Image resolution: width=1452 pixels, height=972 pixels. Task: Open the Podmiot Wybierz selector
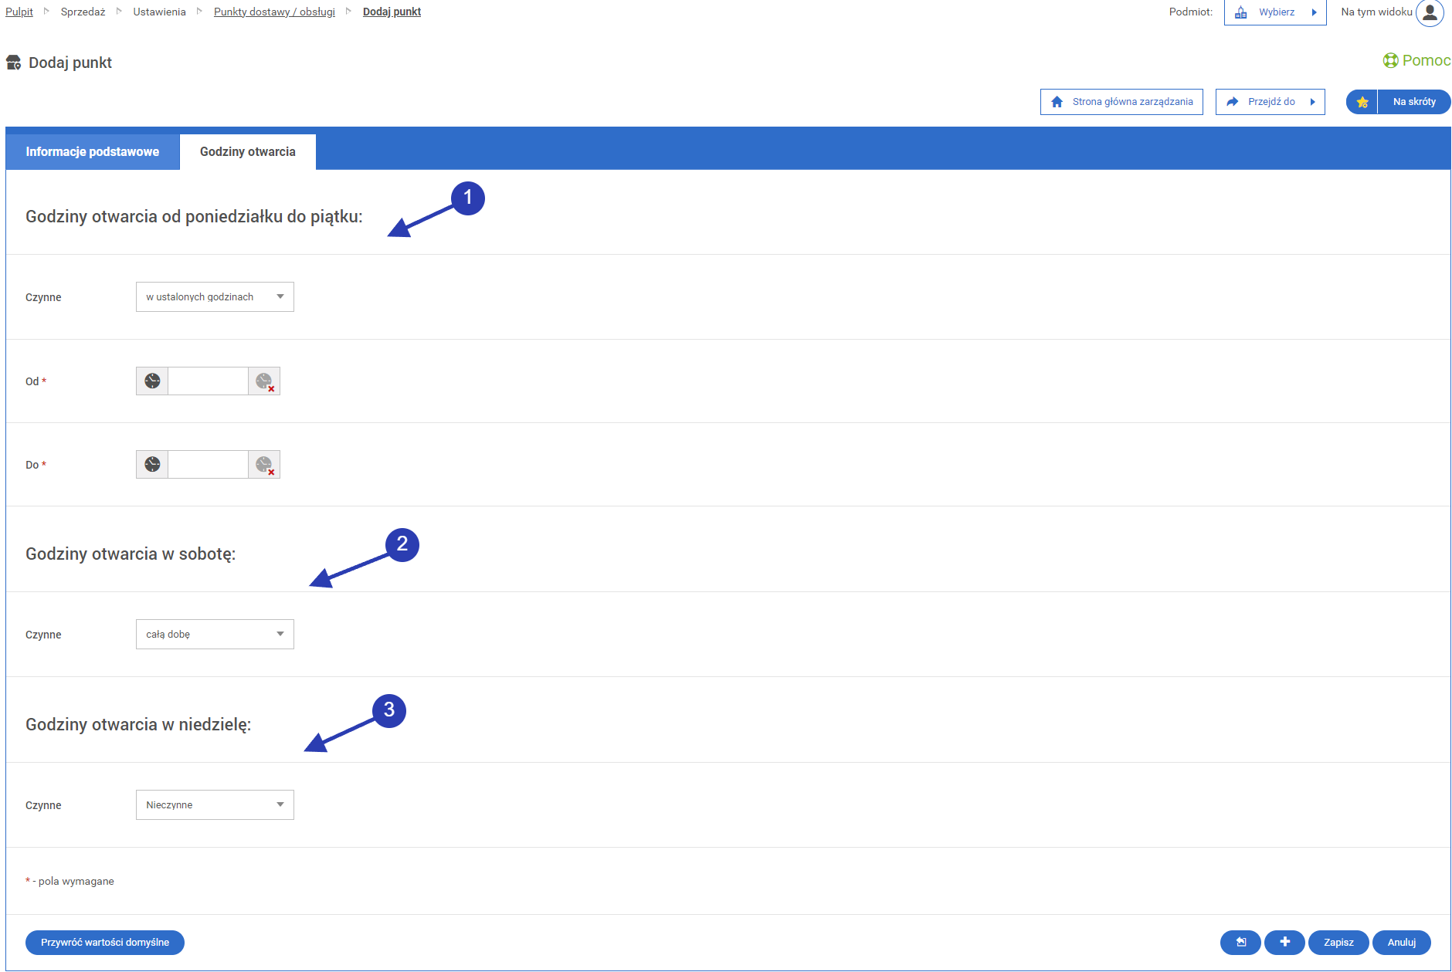coord(1275,12)
